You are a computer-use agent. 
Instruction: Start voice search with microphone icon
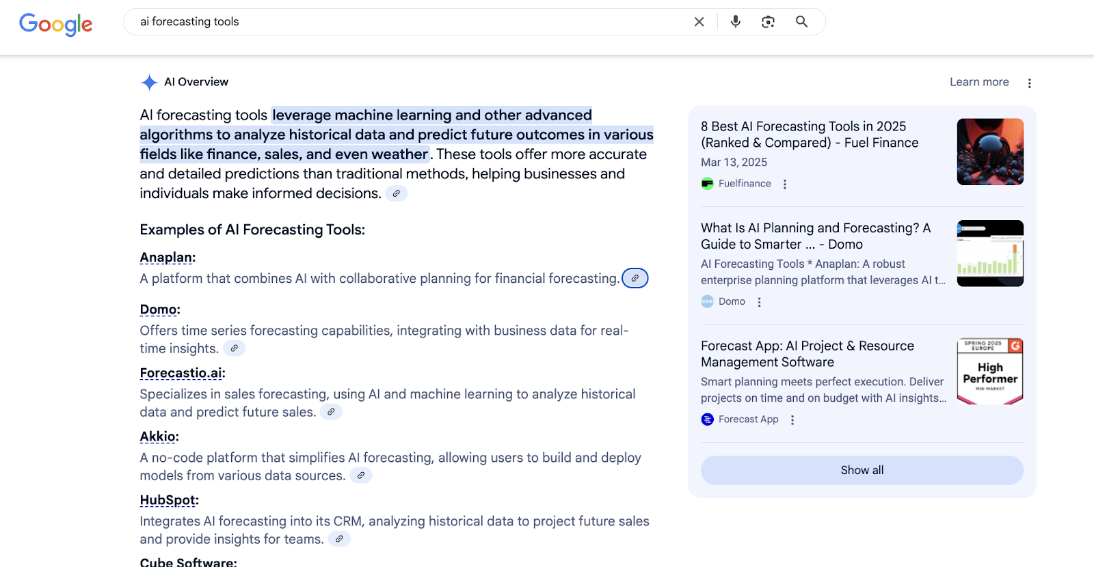click(736, 22)
